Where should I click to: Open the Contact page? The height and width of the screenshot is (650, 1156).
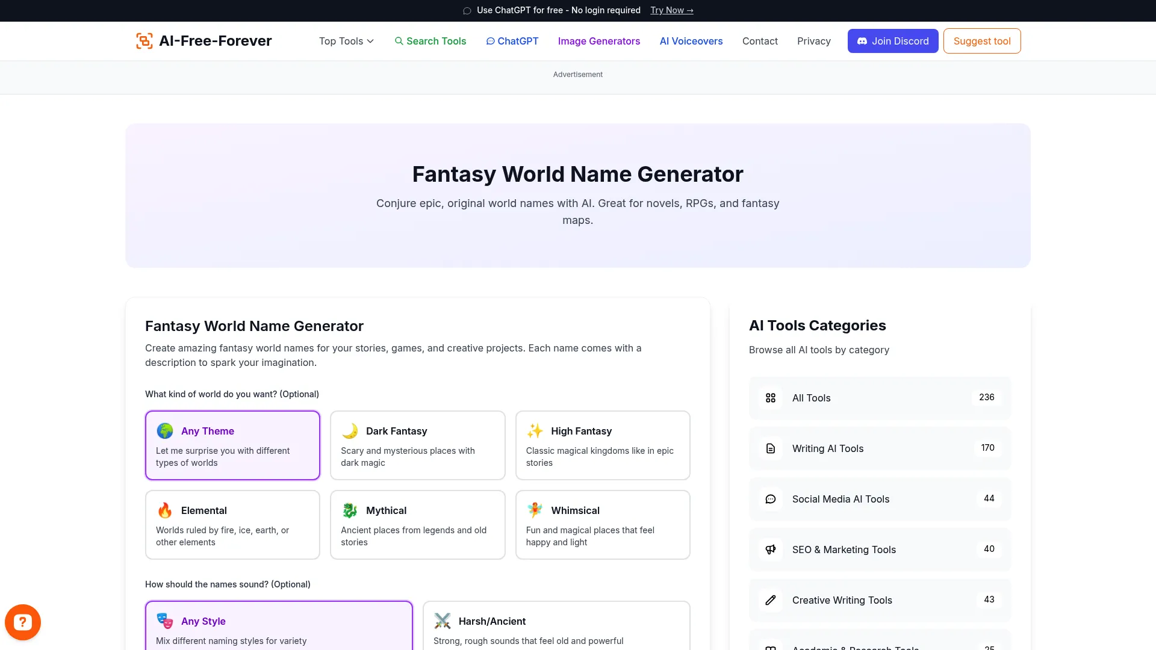tap(760, 41)
